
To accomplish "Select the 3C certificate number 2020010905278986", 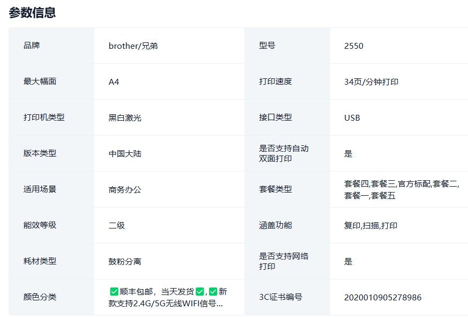I will coord(383,298).
